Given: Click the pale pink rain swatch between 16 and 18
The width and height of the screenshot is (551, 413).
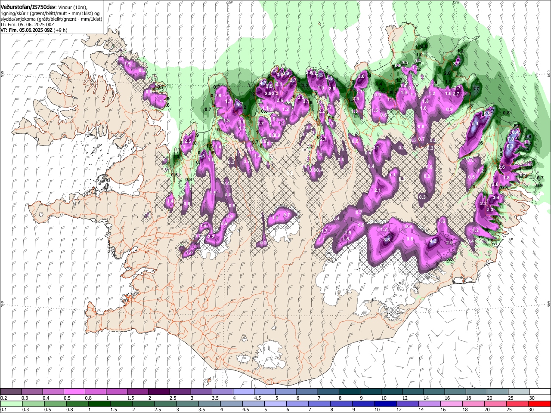Looking at the screenshot, I should point(452,404).
